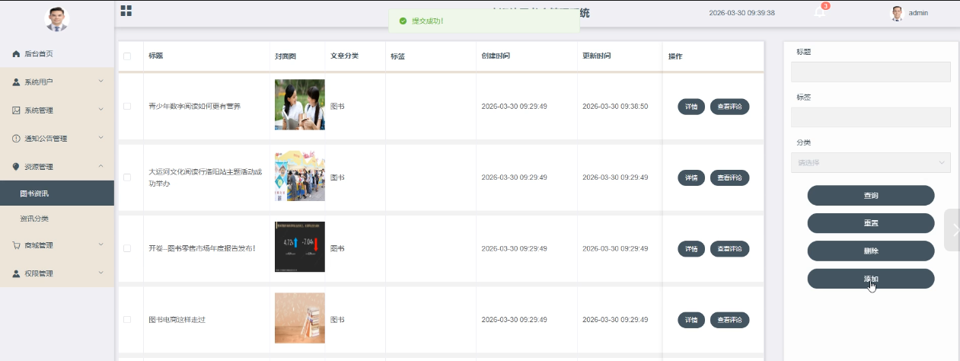Click the image icon beside 系统管理

coord(16,110)
